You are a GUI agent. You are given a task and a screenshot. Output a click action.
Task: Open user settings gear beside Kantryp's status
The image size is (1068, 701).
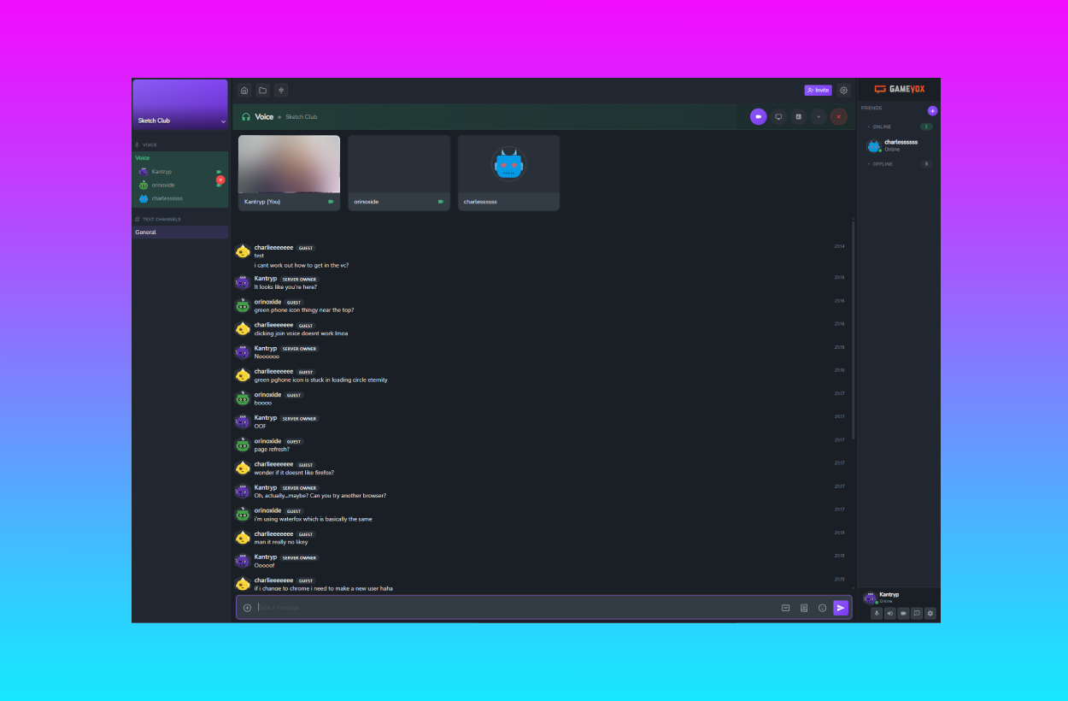(930, 613)
